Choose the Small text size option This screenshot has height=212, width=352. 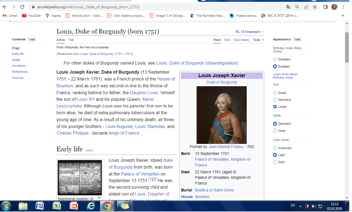(x=275, y=93)
